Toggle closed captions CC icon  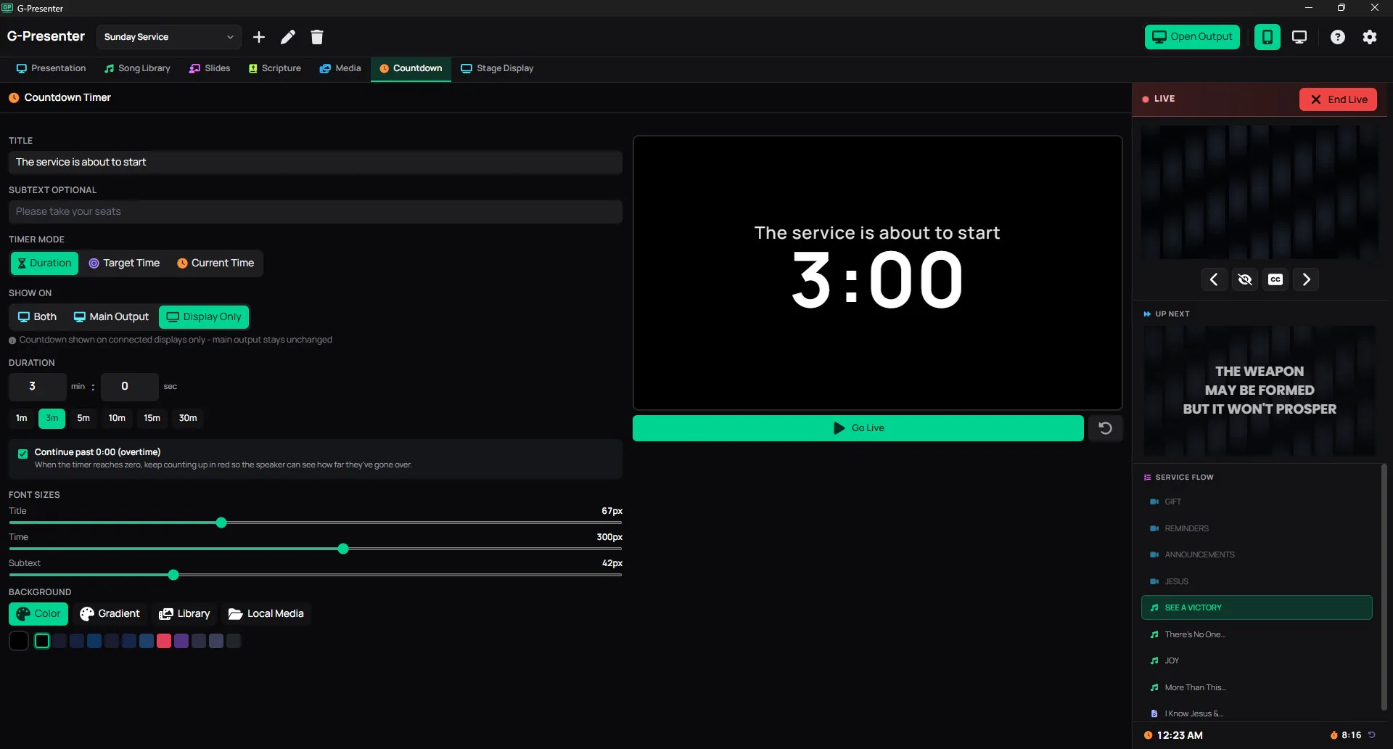tap(1275, 279)
